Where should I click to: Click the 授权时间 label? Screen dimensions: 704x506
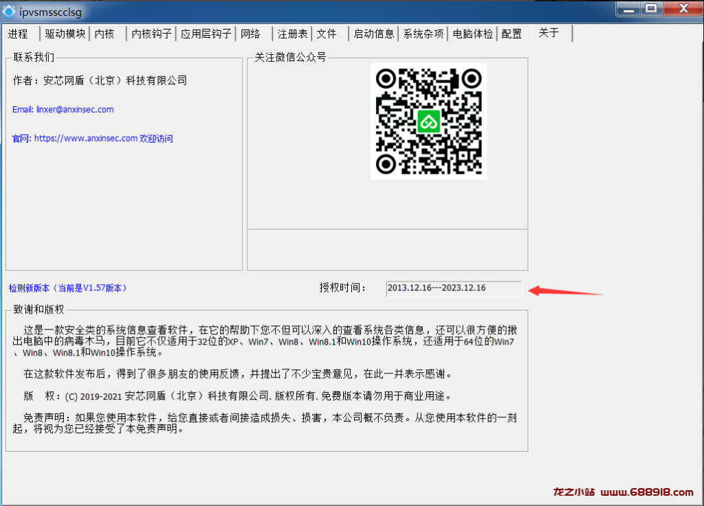click(x=342, y=288)
